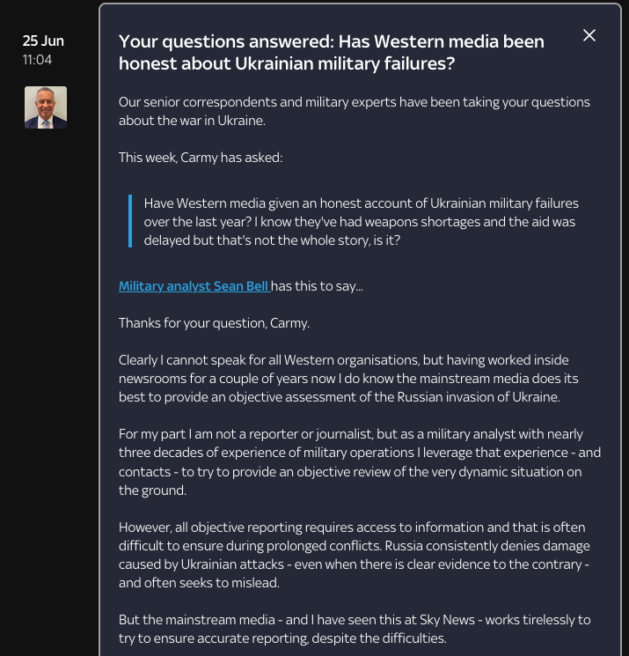Click the 'For my part' paragraph
This screenshot has height=656, width=629.
[x=359, y=462]
